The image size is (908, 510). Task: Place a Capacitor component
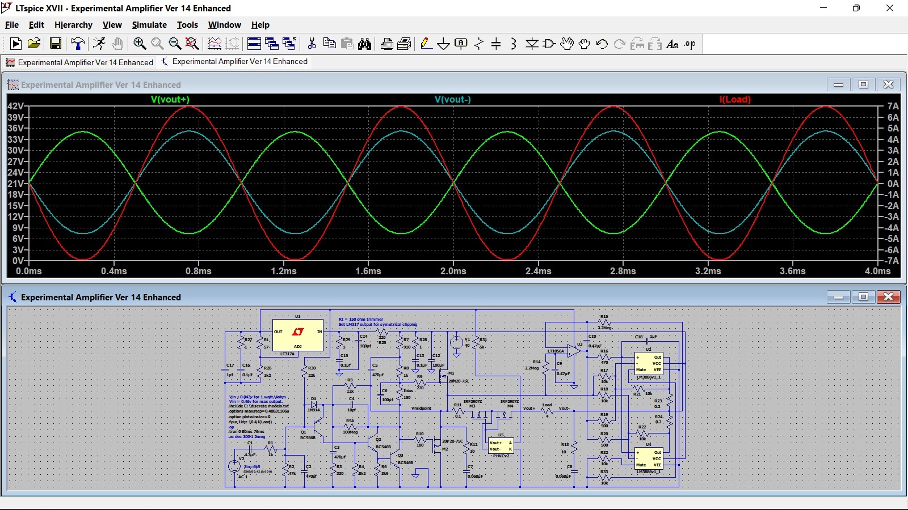coord(496,44)
